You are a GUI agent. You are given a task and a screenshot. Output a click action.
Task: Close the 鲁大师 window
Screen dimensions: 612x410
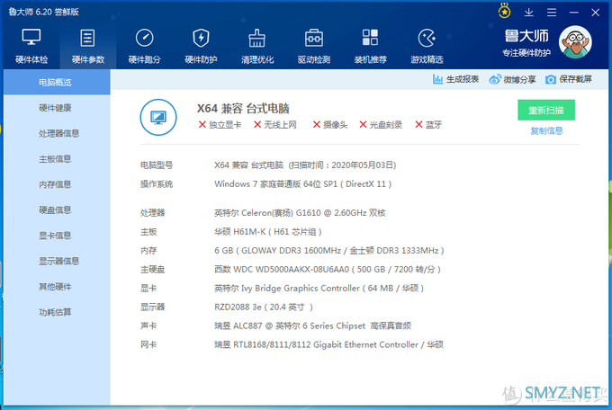595,13
